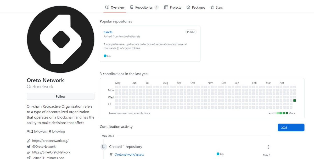Click the repositories count badge
Image resolution: width=314 pixels, height=159 pixels.
coord(157,7)
